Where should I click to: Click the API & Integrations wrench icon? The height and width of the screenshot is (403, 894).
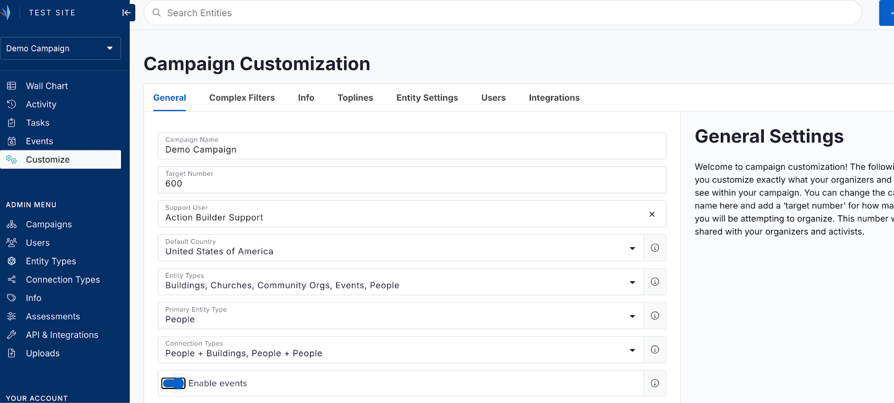point(11,335)
